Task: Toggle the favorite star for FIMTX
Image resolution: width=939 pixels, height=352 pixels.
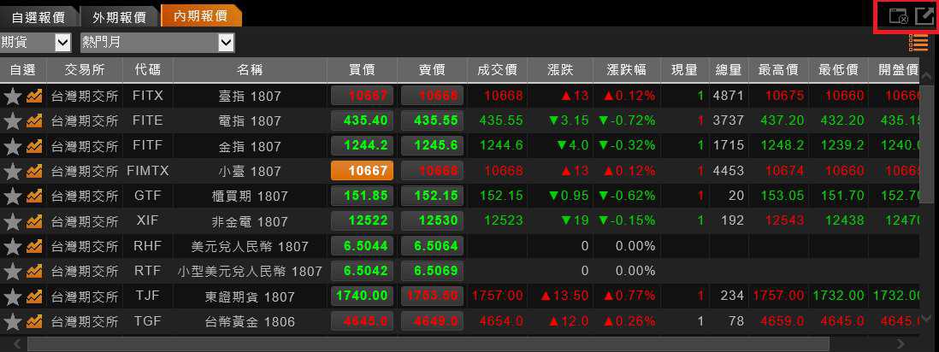Action: pos(12,171)
